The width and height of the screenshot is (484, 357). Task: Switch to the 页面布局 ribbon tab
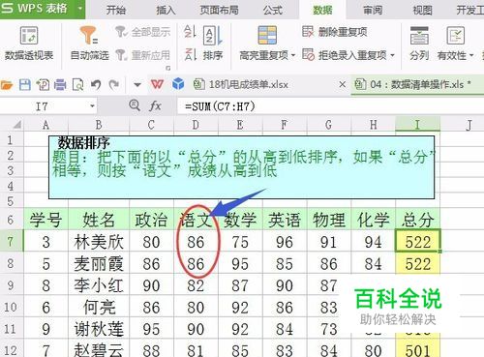click(x=219, y=10)
